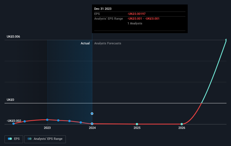
Task: Click the UK£0 y-axis label
Action: [x=10, y=100]
